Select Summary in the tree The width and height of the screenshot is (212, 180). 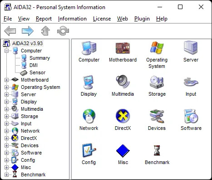coord(39,58)
